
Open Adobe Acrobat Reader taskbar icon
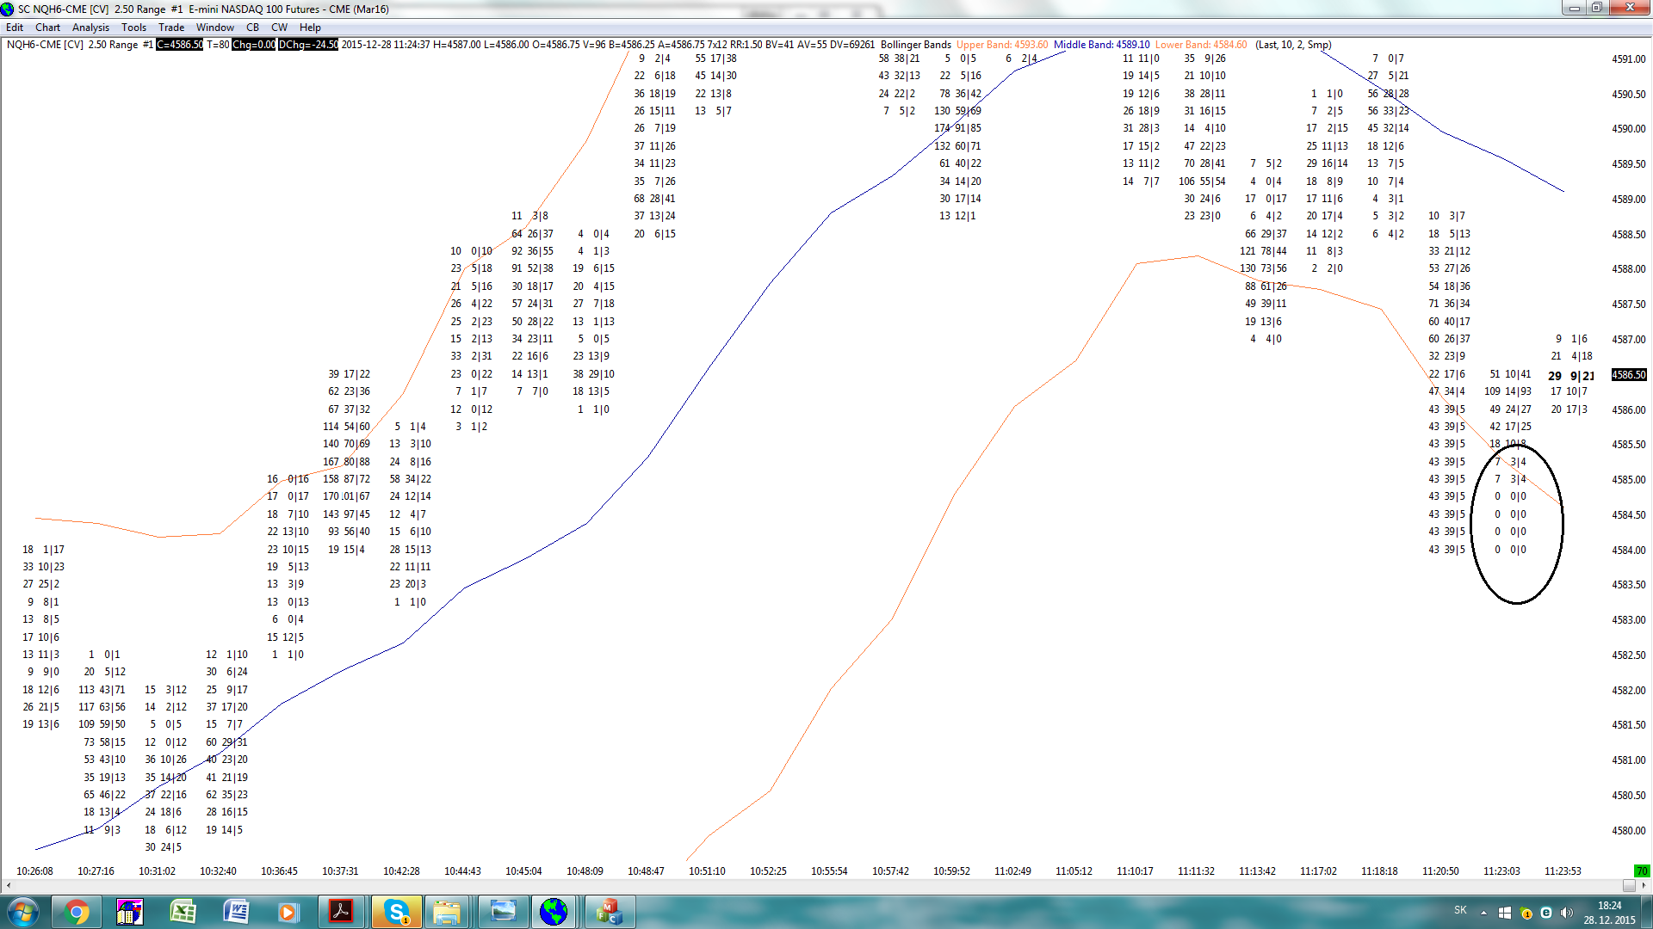[341, 912]
